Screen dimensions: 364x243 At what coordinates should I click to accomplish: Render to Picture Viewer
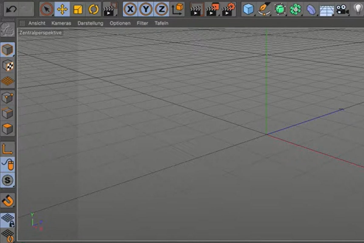pyautogui.click(x=213, y=9)
